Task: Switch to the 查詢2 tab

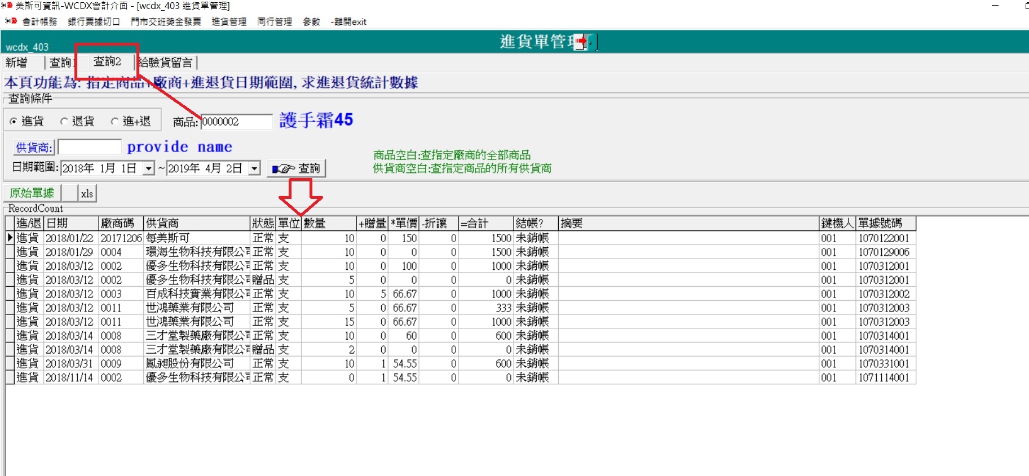Action: (x=107, y=61)
